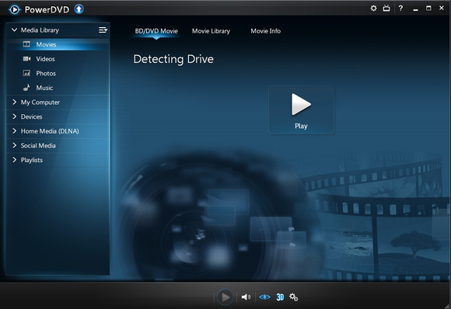451x309 pixels.
Task: Switch to TV mode icon
Action: point(386,8)
